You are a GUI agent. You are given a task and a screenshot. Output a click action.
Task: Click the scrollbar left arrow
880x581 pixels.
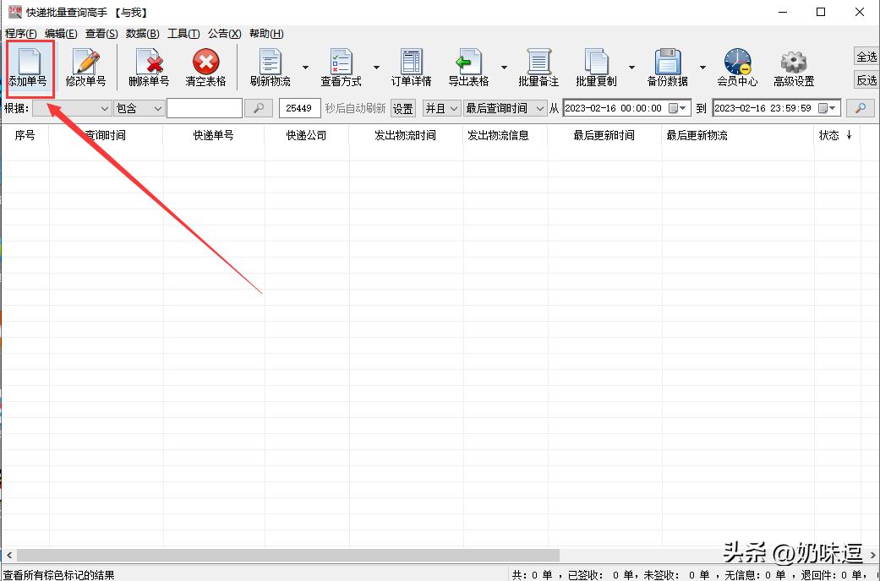point(9,555)
